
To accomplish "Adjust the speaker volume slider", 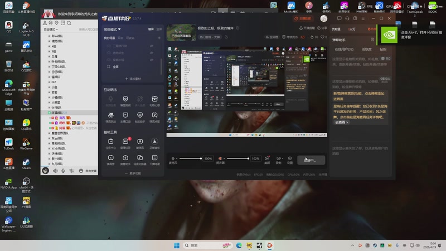I will point(238,158).
